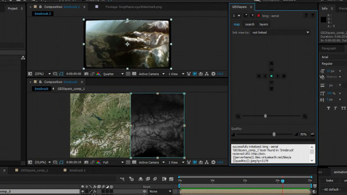
Task: Toggle transparency grid in Innsbruck 2 viewer
Action: point(134,74)
